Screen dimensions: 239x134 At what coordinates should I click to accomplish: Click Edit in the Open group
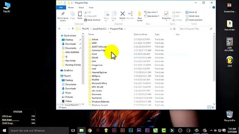[176, 16]
